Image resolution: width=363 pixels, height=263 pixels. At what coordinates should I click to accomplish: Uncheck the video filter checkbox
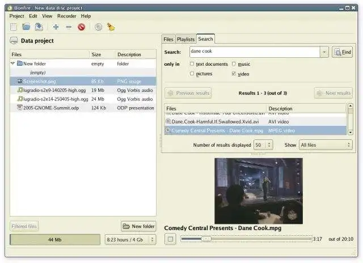[x=234, y=73]
